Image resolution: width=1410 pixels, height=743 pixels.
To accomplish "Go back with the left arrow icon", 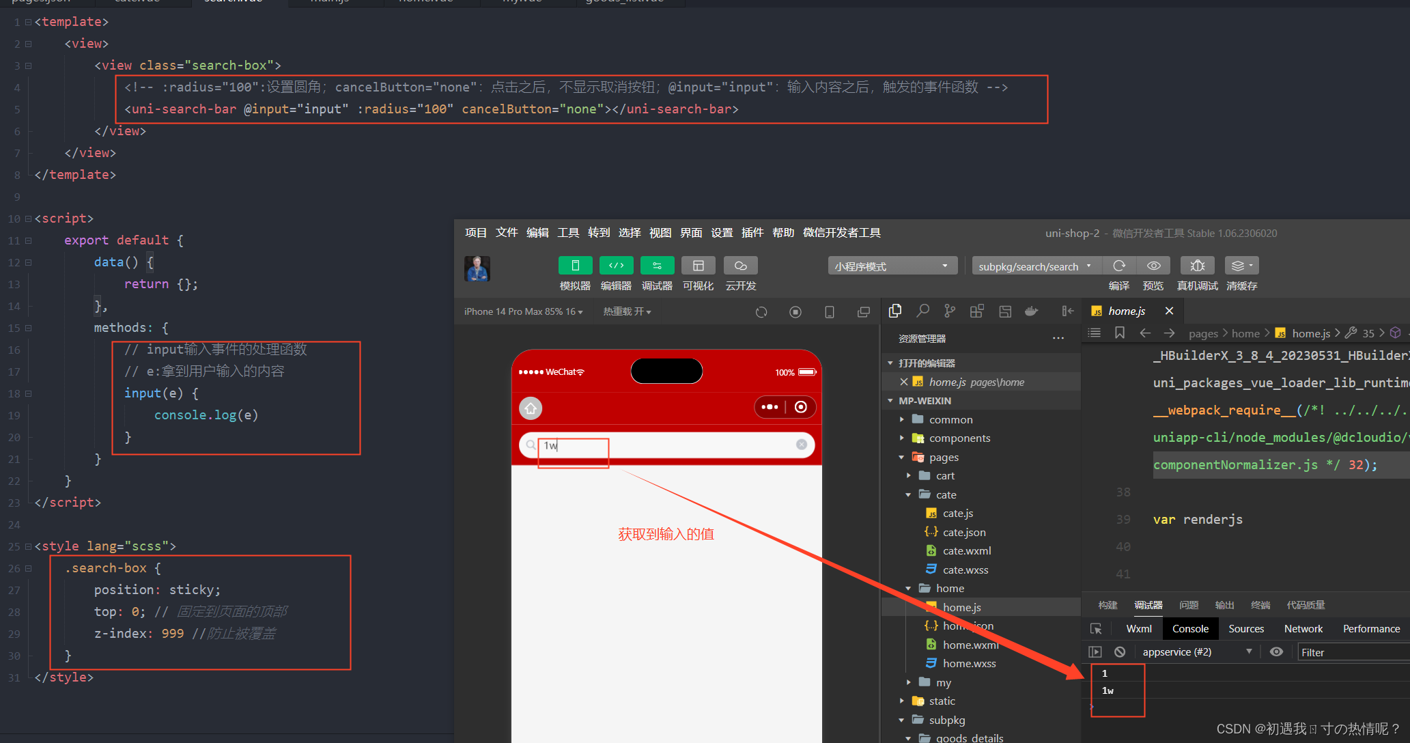I will pos(1145,333).
